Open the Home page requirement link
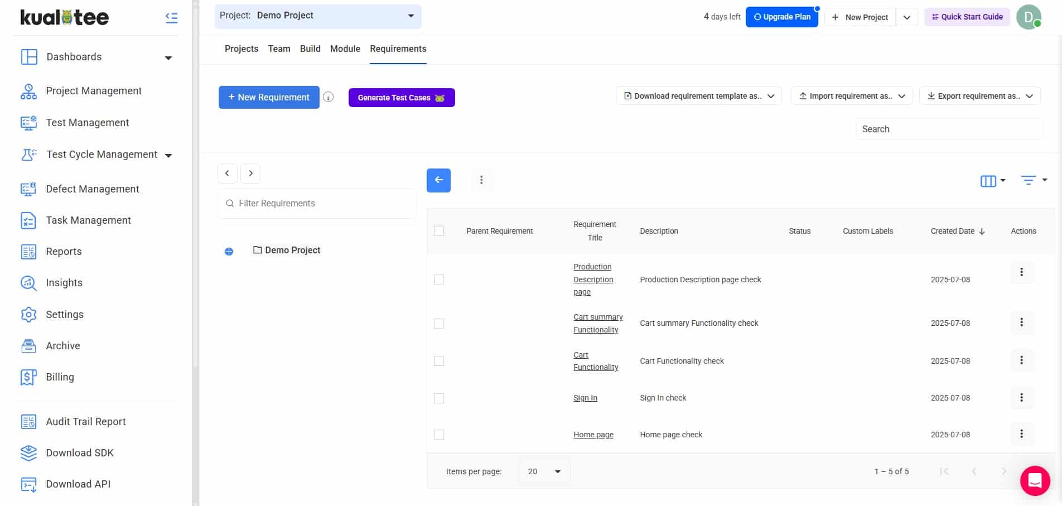The width and height of the screenshot is (1062, 506). pyautogui.click(x=593, y=435)
